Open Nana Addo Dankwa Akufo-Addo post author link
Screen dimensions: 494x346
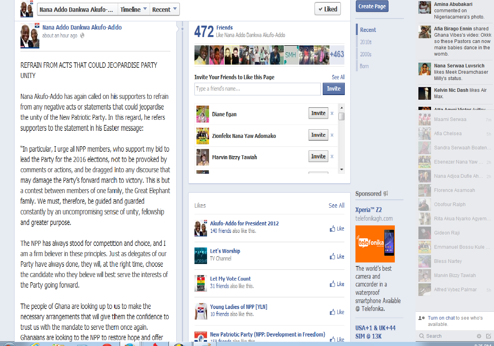click(x=82, y=27)
